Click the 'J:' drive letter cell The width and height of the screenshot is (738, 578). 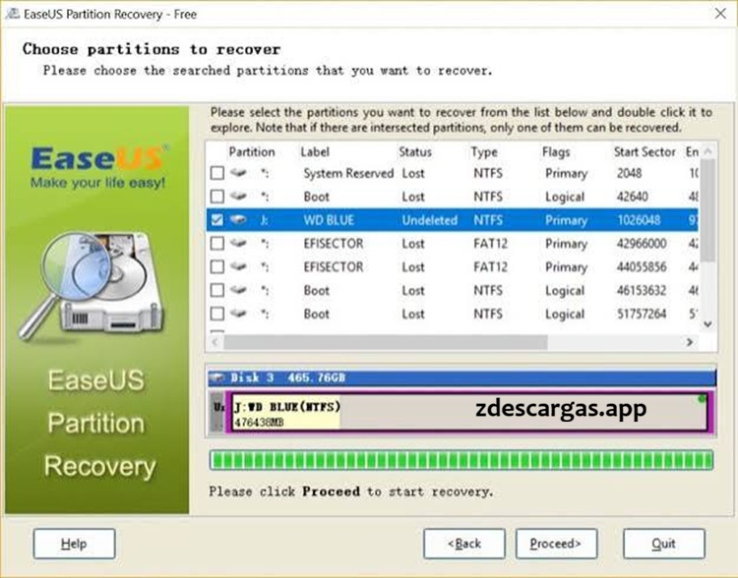click(x=264, y=219)
